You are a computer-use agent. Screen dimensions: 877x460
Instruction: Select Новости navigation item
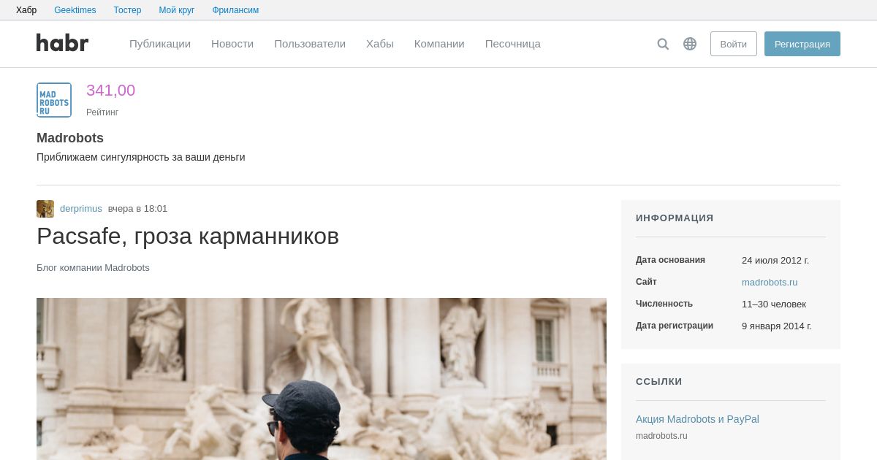[232, 44]
